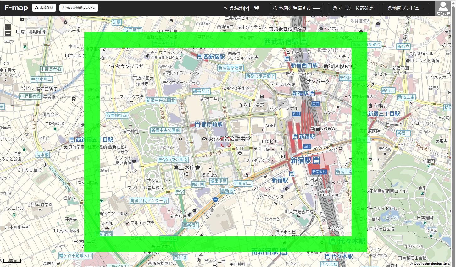
Task: Click the F-map logo
Action: [x=16, y=8]
